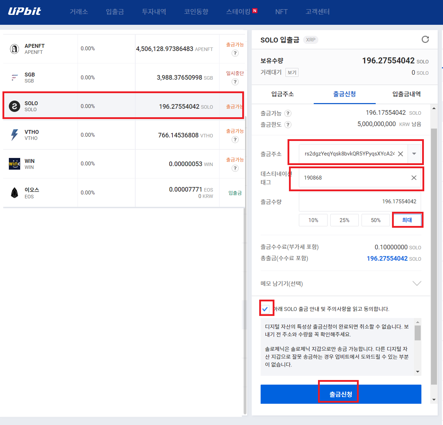Switch to the 입출금내역 tab

(407, 94)
